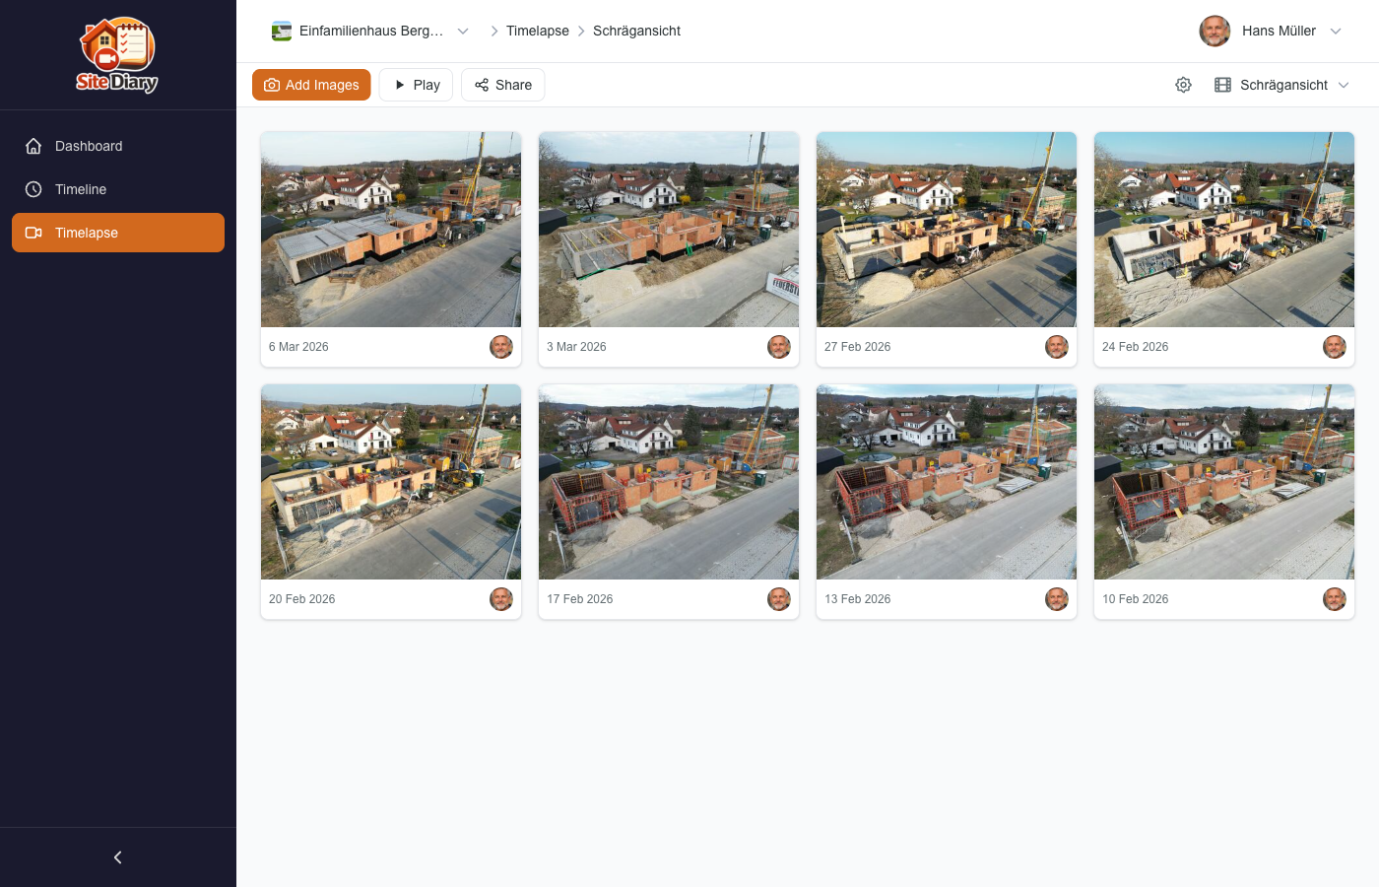Click the Add Images button
Viewport: 1379px width, 887px height.
(311, 85)
